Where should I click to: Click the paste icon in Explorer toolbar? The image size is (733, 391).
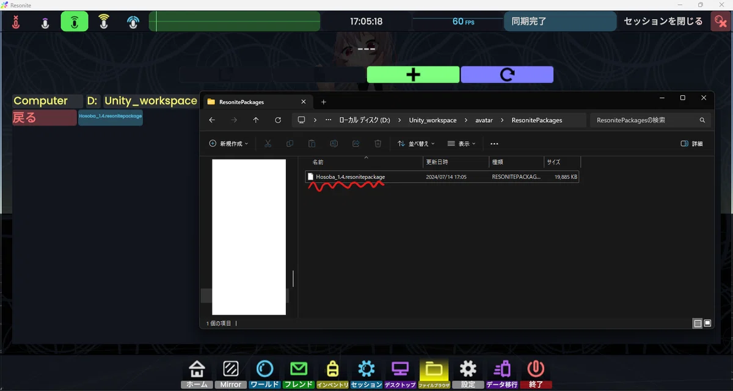pyautogui.click(x=312, y=144)
